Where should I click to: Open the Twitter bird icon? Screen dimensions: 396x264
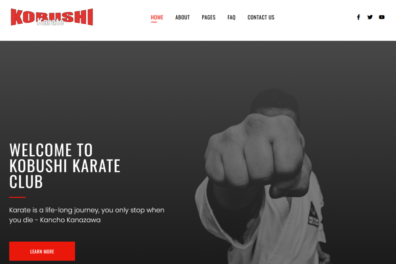point(370,17)
